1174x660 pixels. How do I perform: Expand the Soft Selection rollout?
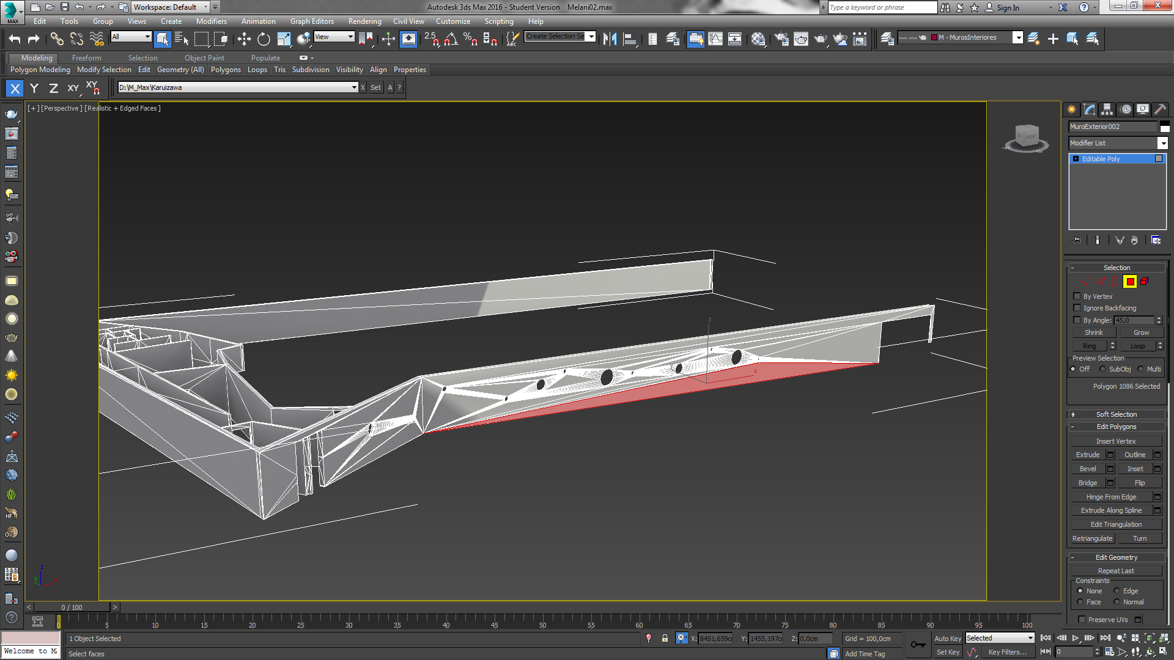click(x=1116, y=414)
